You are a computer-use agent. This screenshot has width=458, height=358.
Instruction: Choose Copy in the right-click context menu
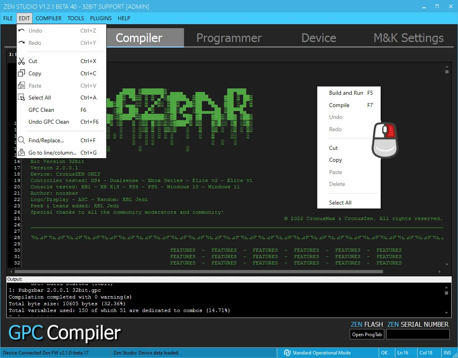[349, 160]
